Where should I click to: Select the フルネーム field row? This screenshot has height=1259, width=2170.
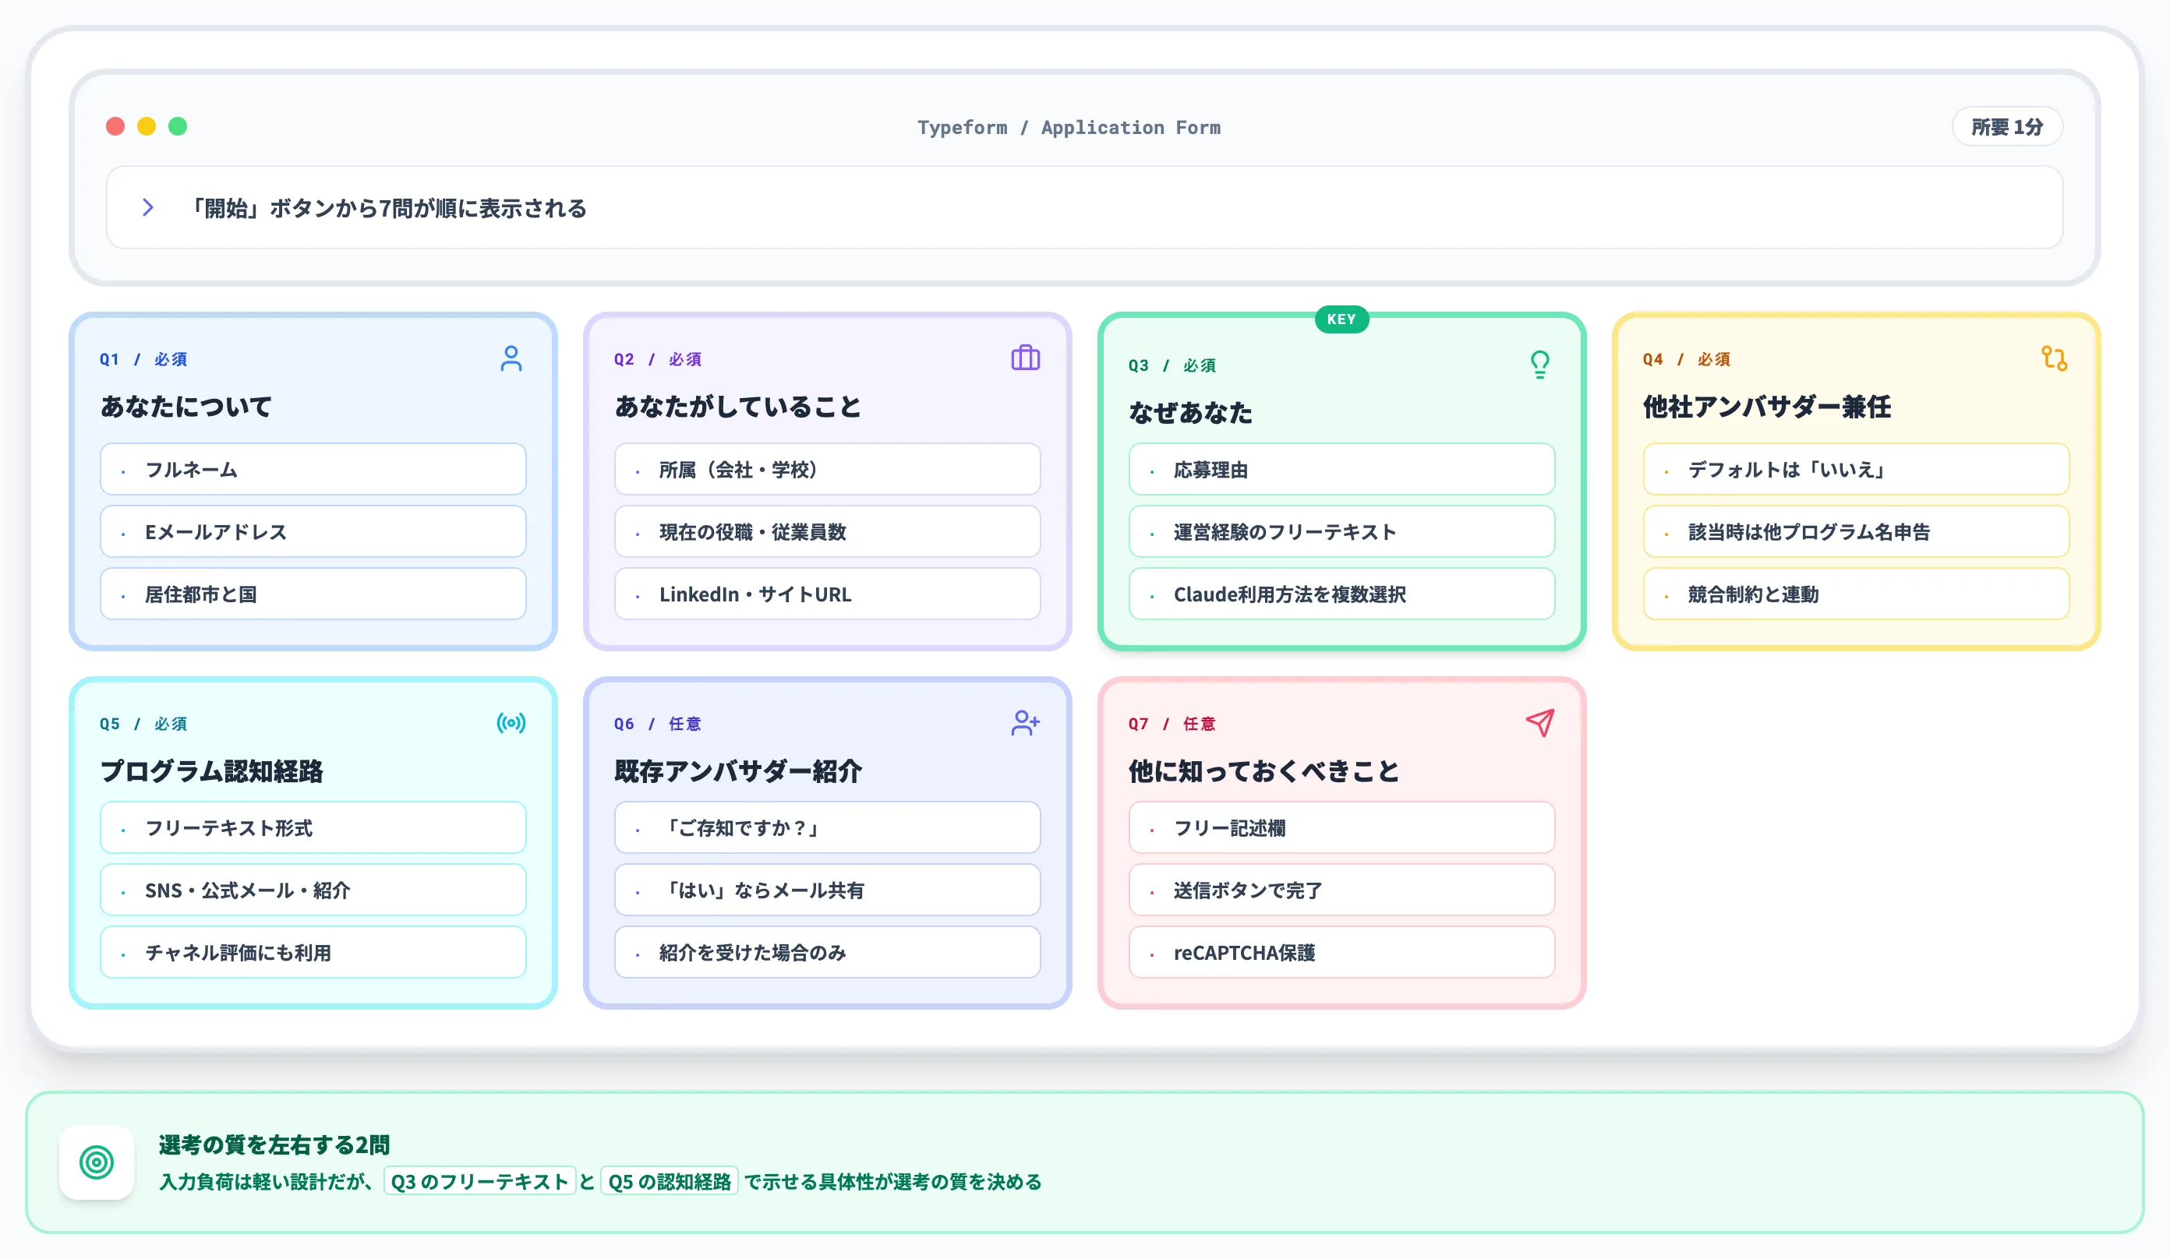point(313,469)
